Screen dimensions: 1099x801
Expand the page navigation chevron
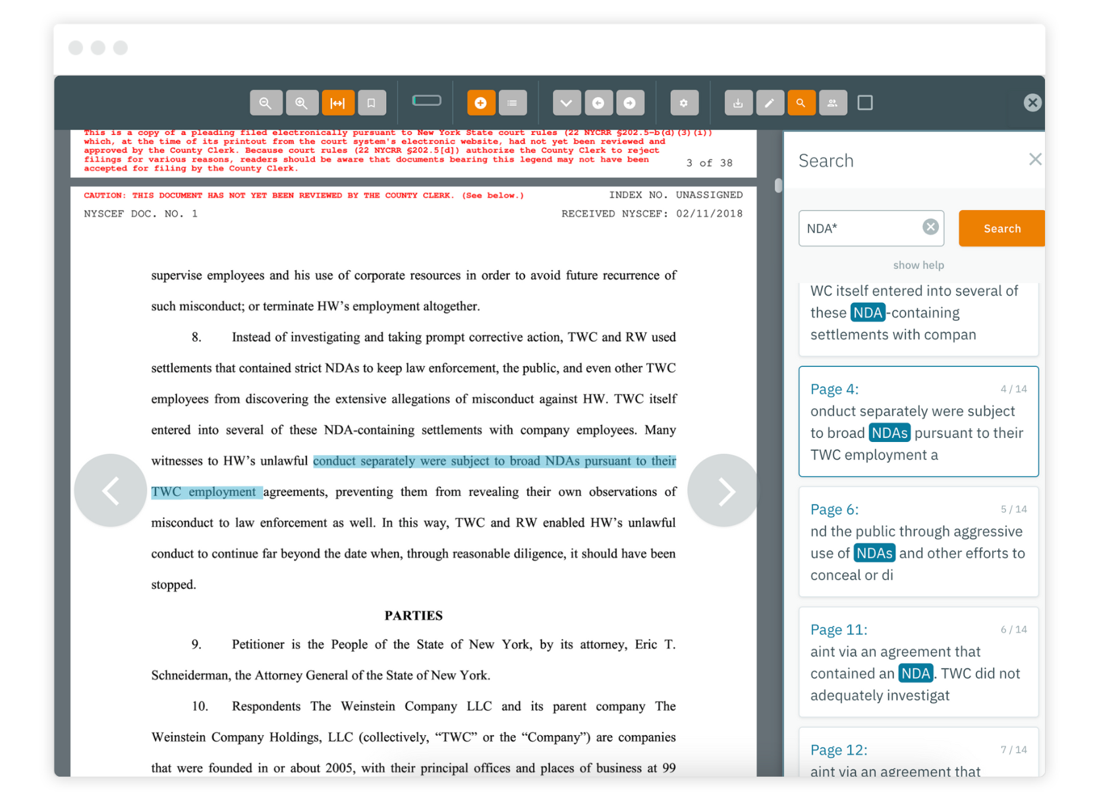click(566, 103)
